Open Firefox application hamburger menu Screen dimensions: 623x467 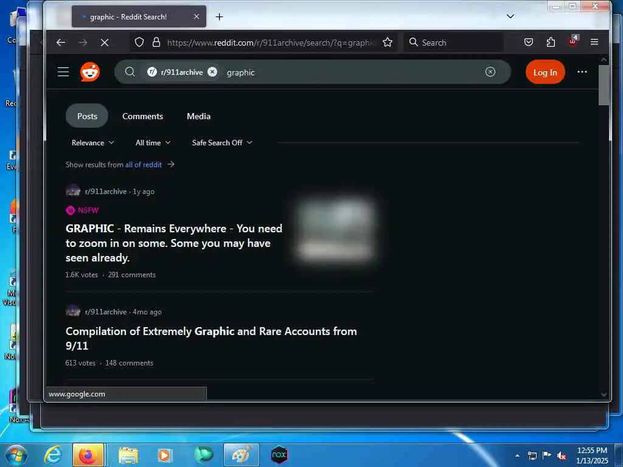[x=594, y=42]
